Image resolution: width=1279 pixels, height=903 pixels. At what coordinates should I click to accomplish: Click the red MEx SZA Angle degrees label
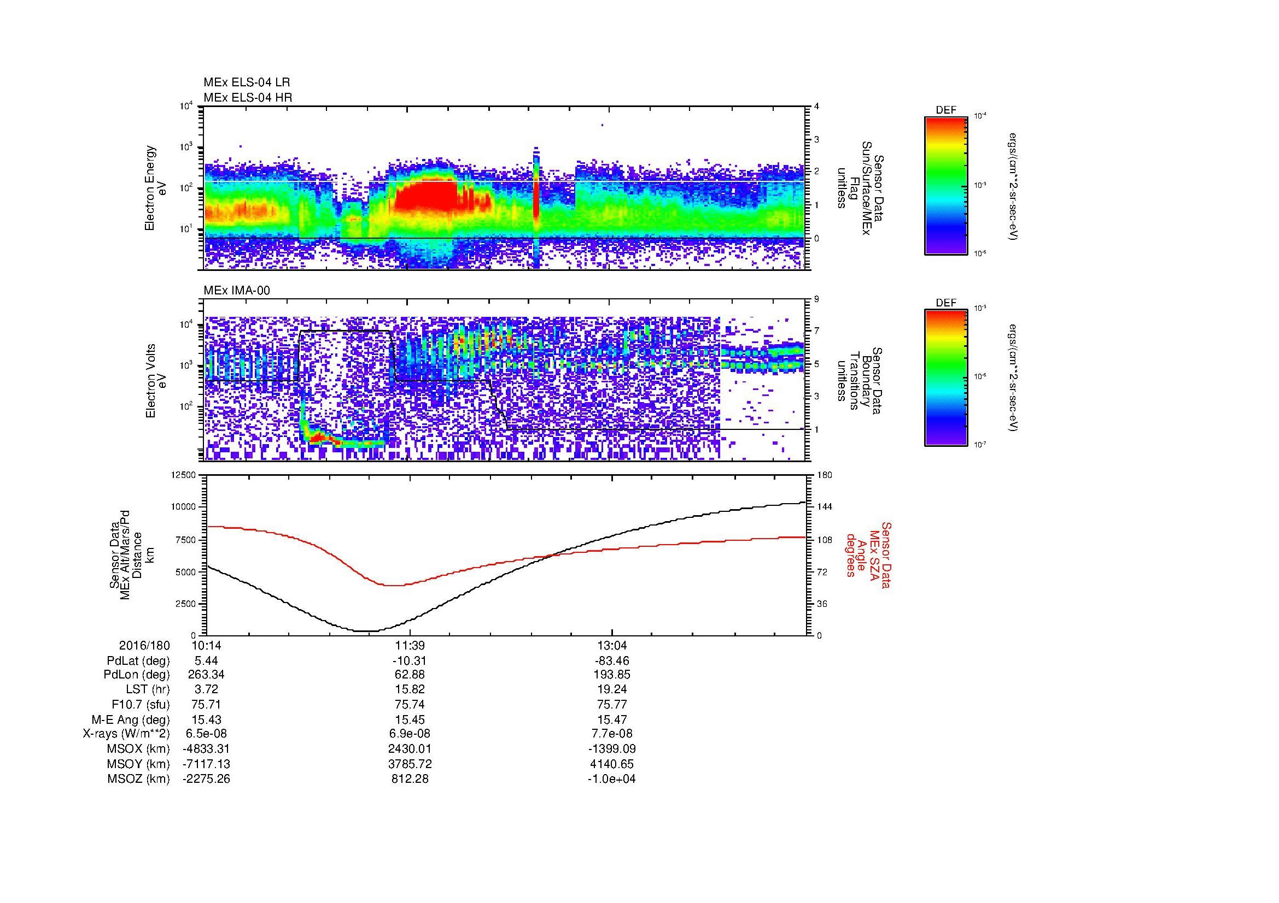pos(868,554)
